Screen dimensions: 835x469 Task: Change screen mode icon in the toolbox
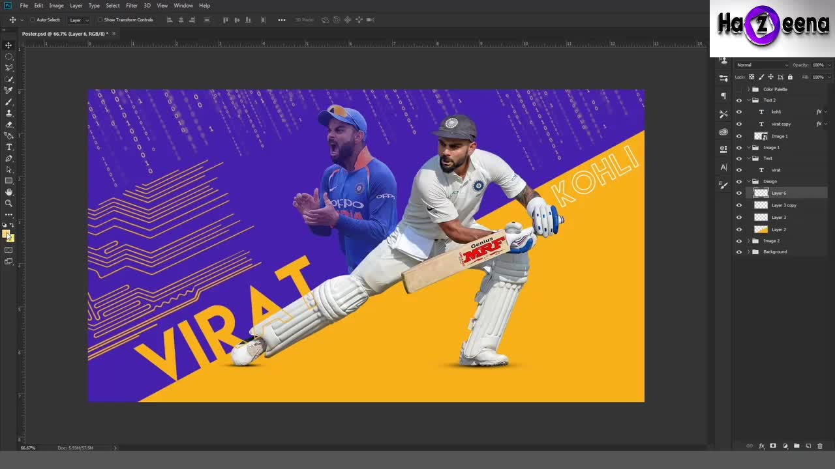coord(8,262)
